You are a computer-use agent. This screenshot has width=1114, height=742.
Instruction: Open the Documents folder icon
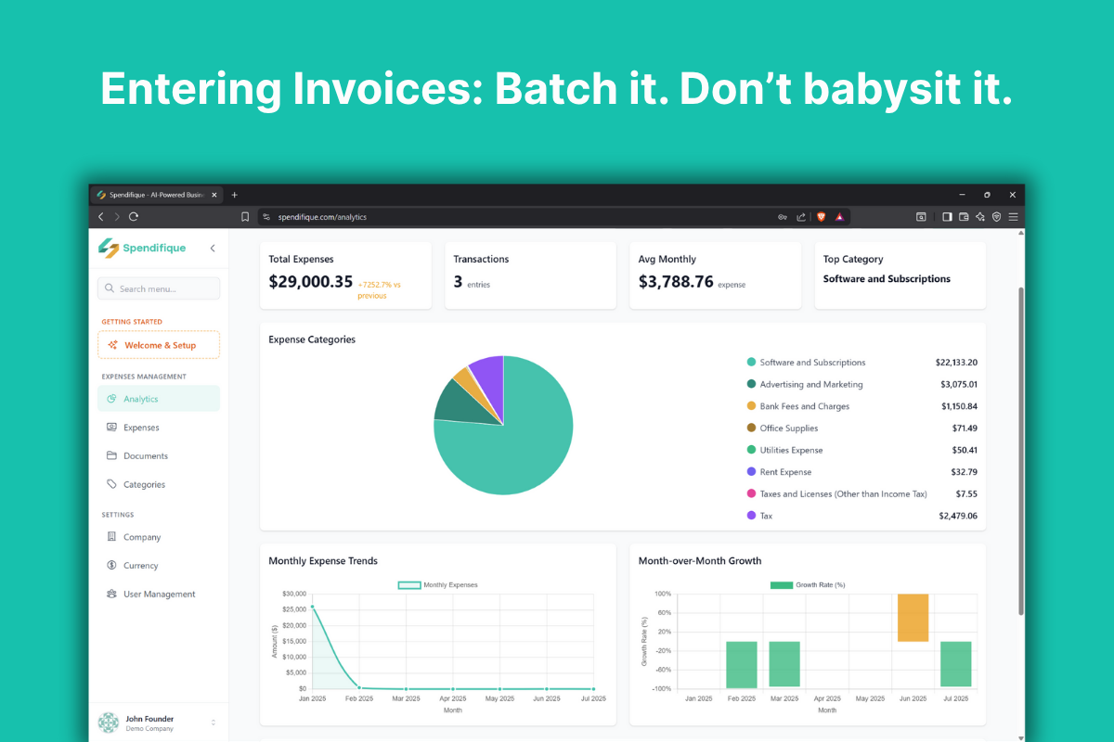(x=111, y=455)
